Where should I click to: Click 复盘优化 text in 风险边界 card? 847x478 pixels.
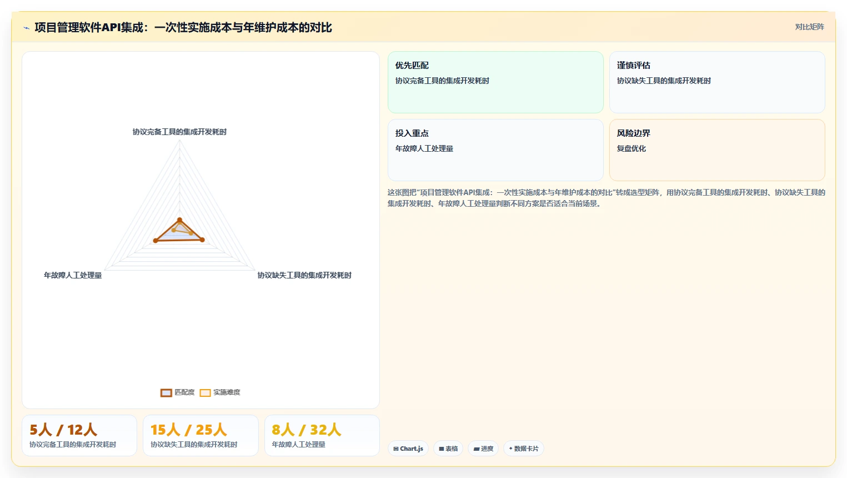[632, 148]
